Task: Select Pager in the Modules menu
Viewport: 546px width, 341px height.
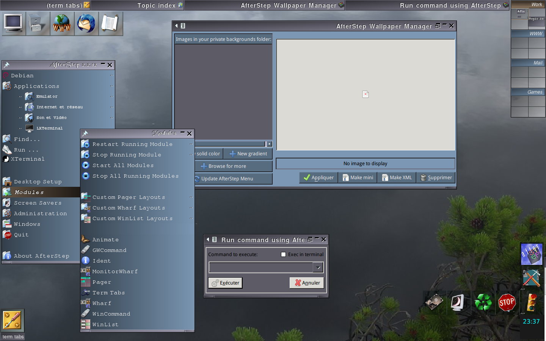Action: coord(102,282)
